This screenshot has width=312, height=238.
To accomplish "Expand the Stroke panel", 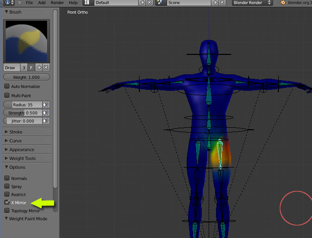I will click(x=6, y=132).
